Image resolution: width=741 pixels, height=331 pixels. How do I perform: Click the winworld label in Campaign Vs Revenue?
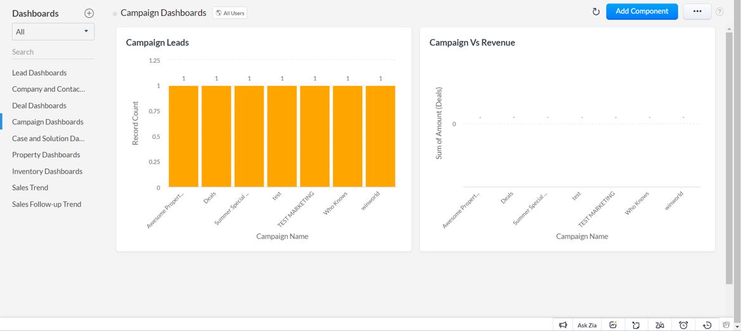[675, 200]
